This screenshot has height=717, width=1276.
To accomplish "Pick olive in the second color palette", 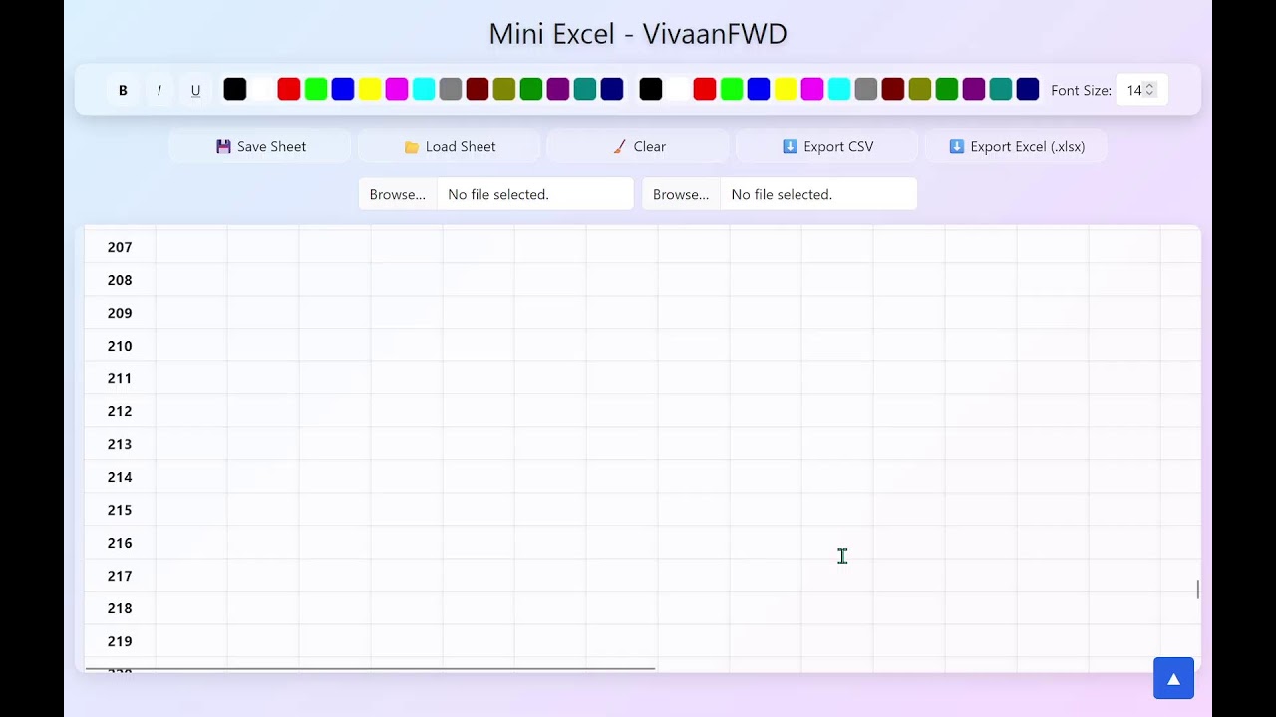I will [x=920, y=90].
